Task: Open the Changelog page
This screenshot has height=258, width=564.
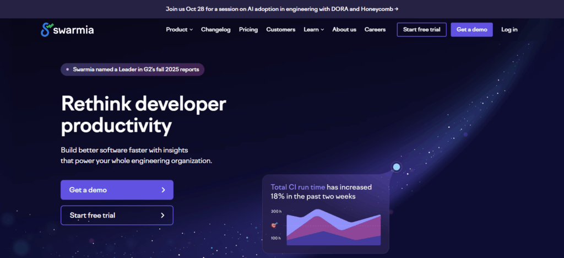Action: click(x=215, y=30)
